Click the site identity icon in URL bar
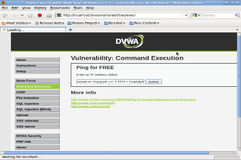The width and height of the screenshot is (241, 160). click(59, 15)
